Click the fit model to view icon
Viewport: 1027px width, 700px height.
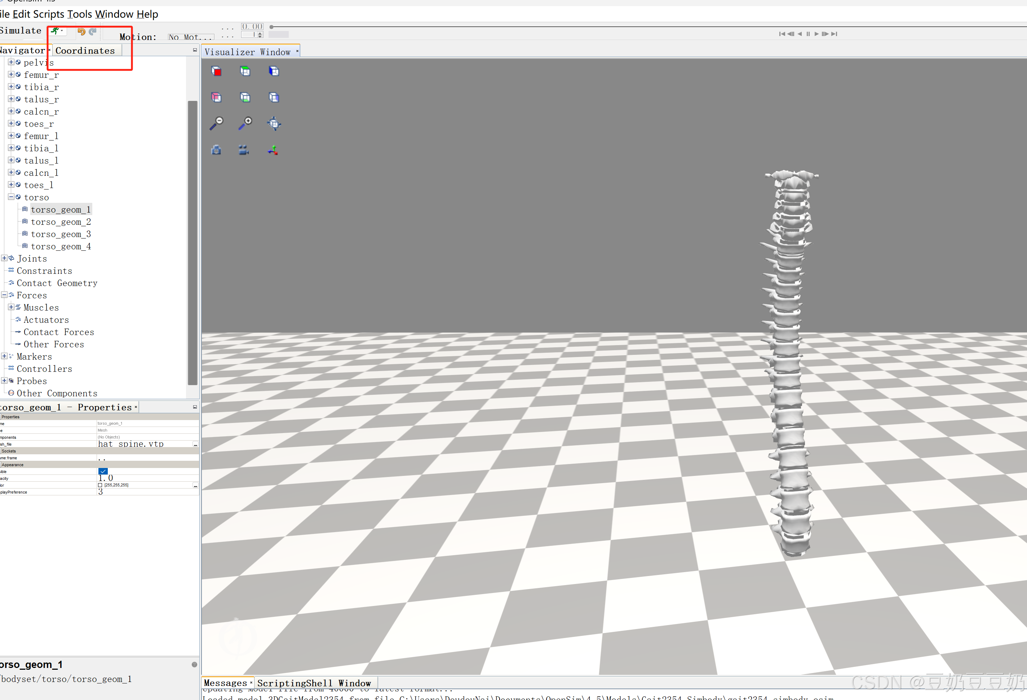(274, 123)
